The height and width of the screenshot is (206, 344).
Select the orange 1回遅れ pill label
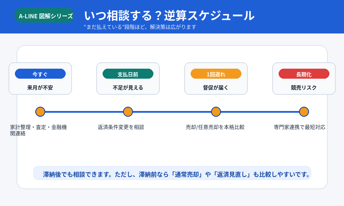point(216,74)
